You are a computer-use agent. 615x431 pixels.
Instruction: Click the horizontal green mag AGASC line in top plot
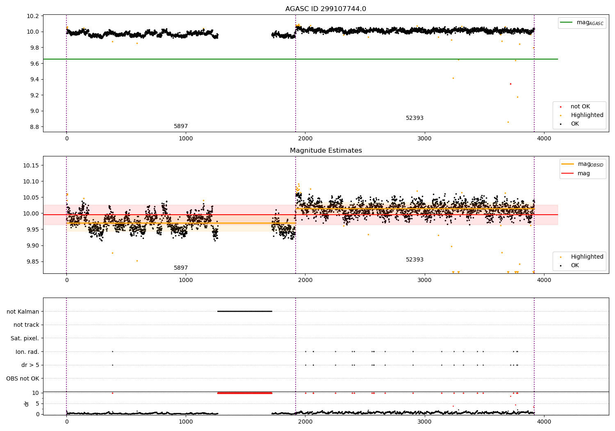point(301,59)
